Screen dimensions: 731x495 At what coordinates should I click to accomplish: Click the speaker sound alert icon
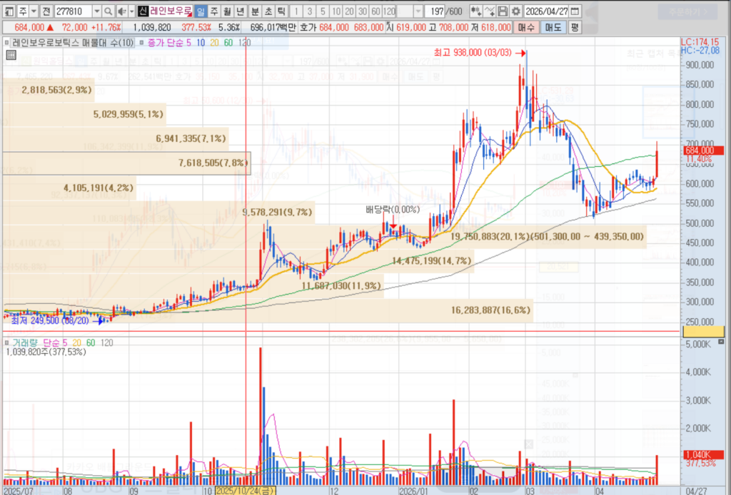point(121,11)
